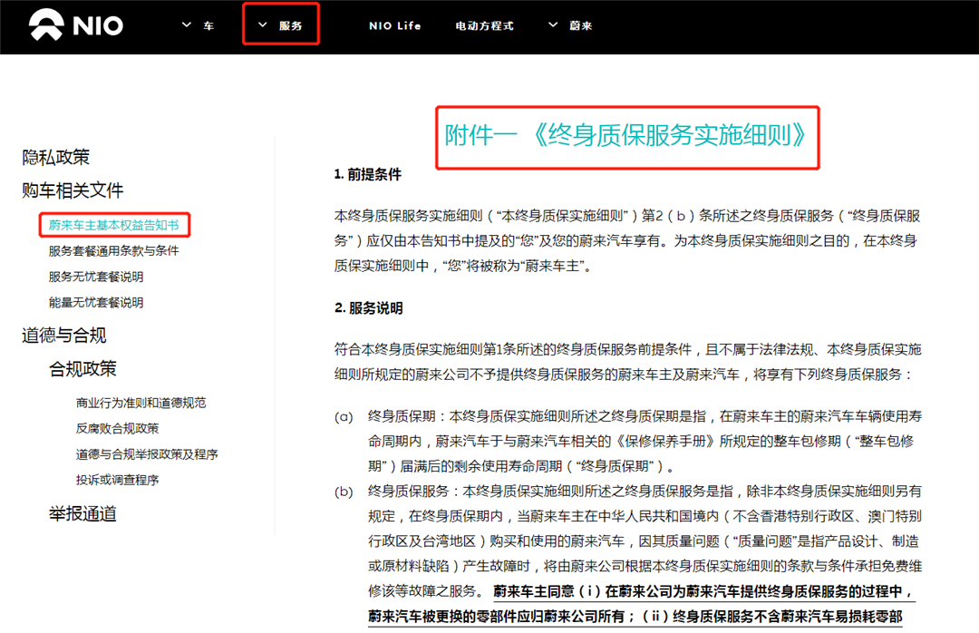Select 道德与合规 sidebar section
Viewport: 979px width, 633px height.
pyautogui.click(x=64, y=336)
